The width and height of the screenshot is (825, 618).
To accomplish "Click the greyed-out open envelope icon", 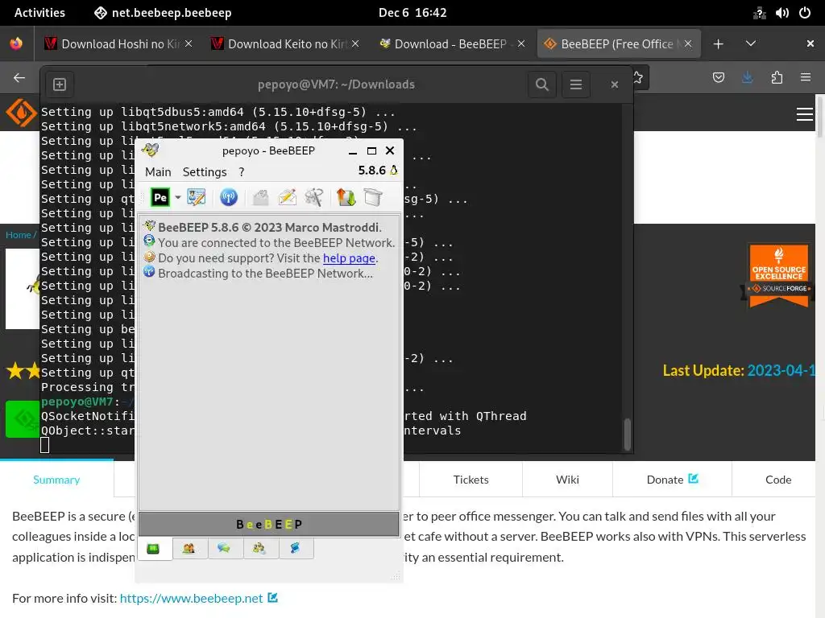I will click(260, 198).
